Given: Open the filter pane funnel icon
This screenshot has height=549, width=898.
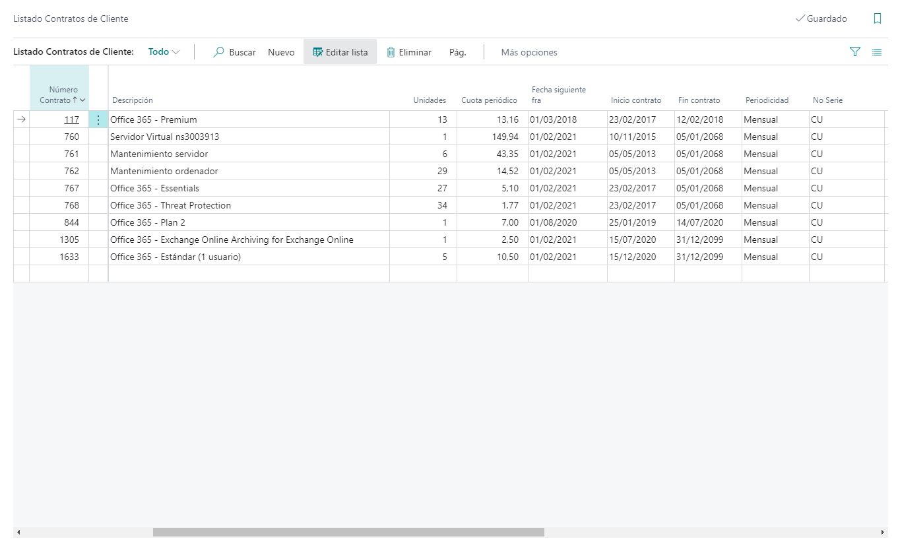Looking at the screenshot, I should click(855, 52).
